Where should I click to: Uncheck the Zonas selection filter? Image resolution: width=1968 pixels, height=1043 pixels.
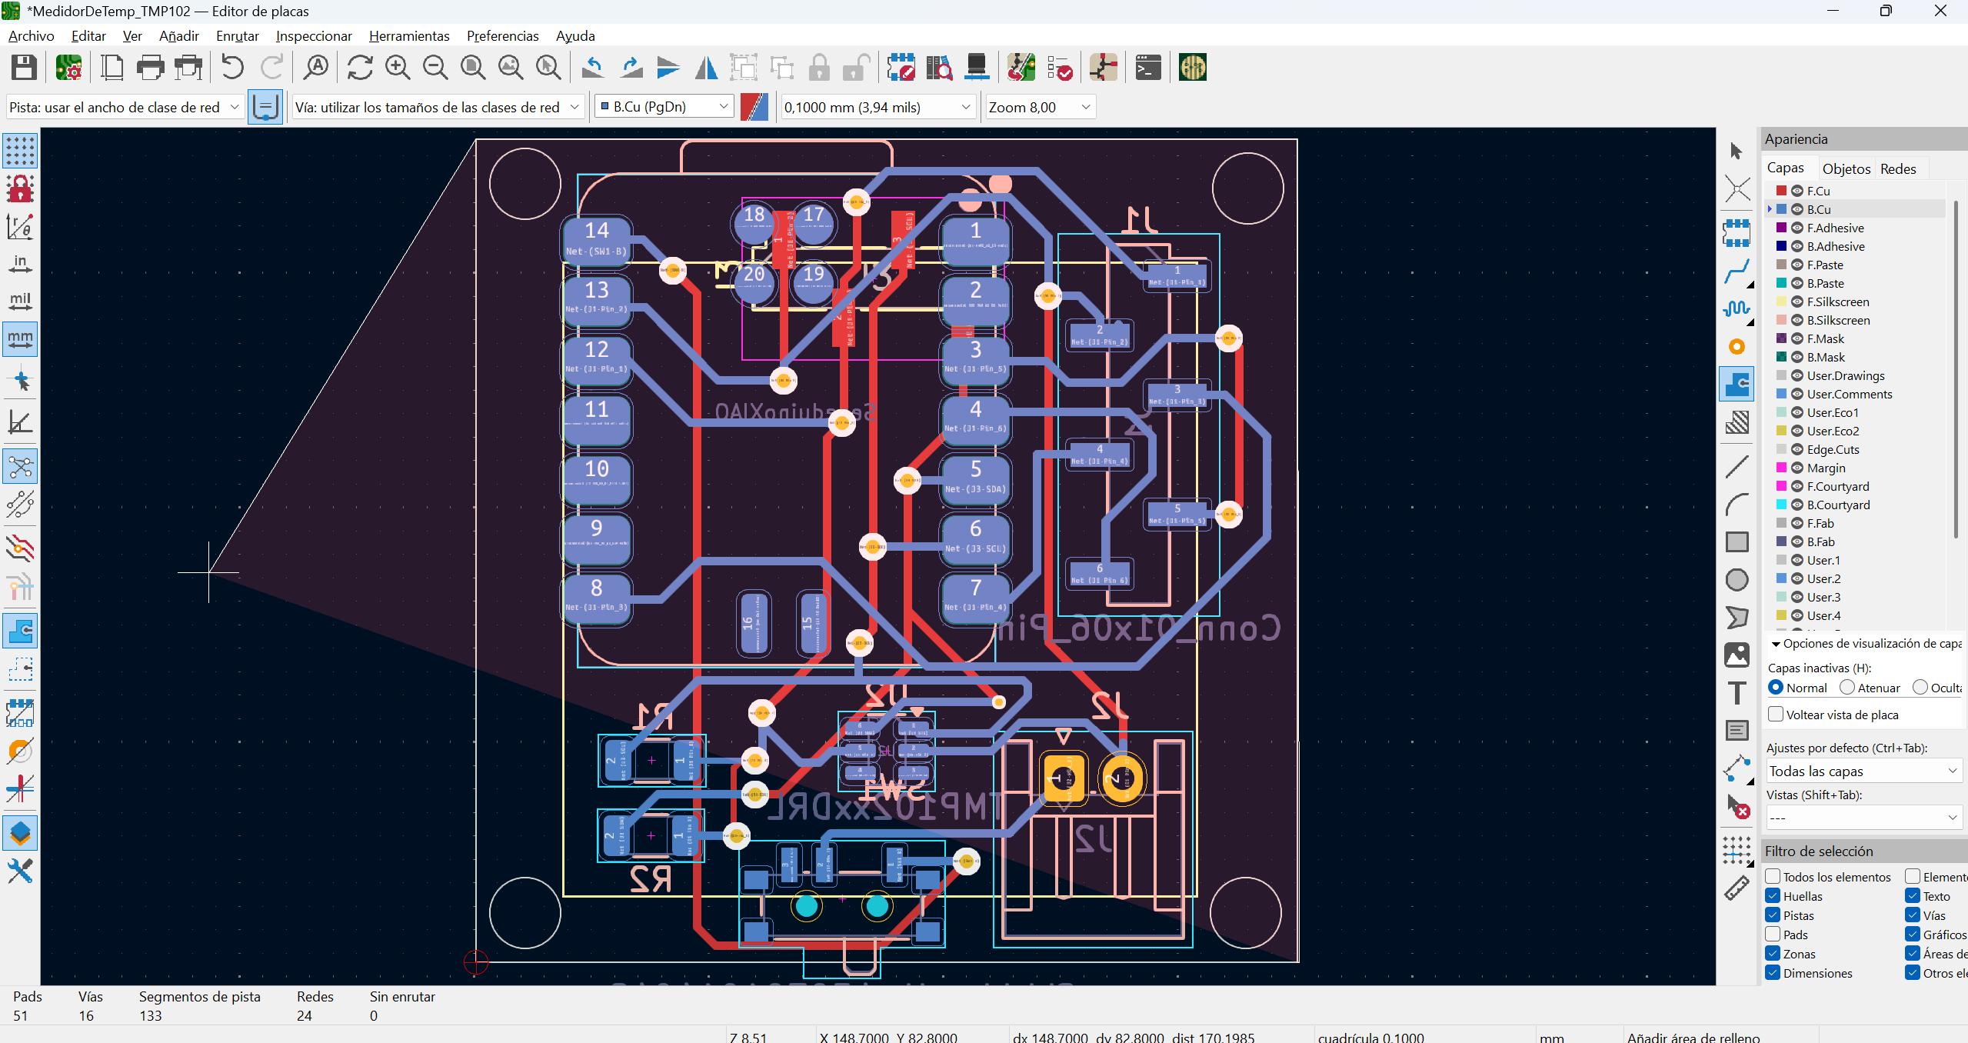[x=1773, y=954]
